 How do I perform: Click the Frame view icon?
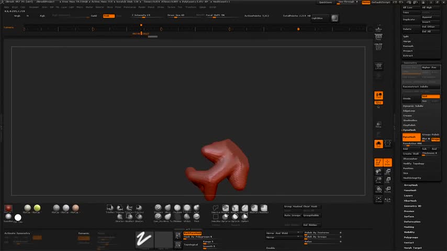[x=378, y=199]
